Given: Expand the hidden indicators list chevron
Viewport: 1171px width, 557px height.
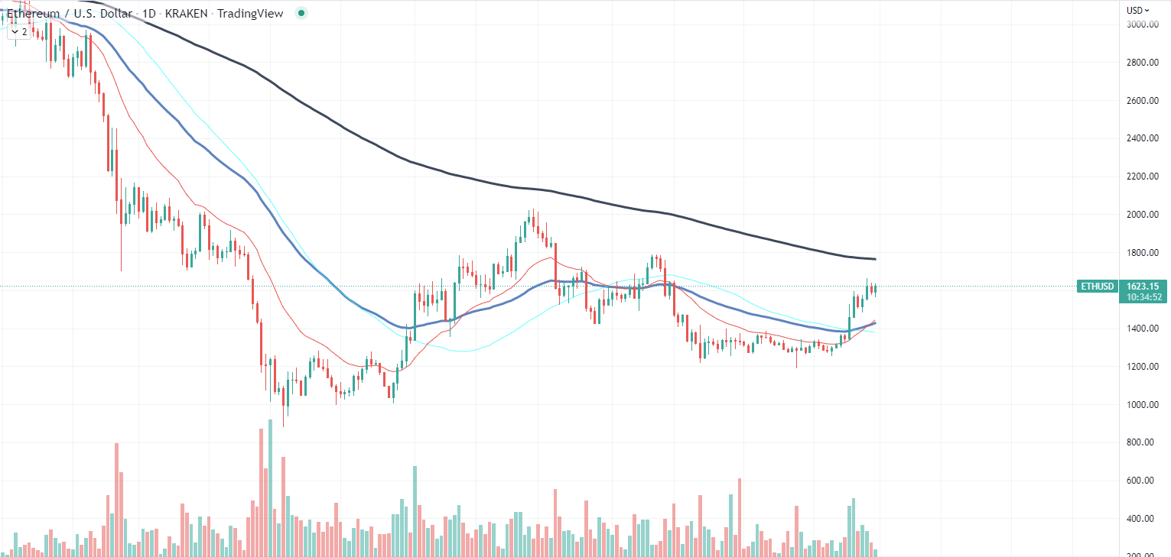Looking at the screenshot, I should 15,33.
